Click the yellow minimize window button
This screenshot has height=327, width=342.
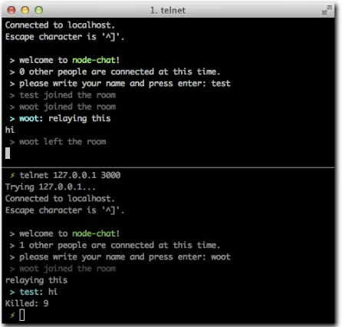(25, 10)
